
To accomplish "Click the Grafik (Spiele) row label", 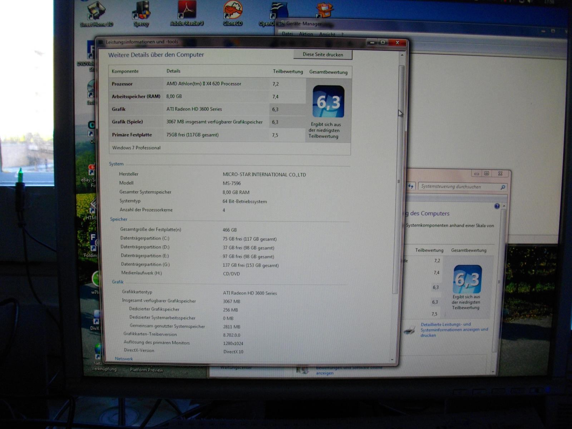I will tap(127, 122).
